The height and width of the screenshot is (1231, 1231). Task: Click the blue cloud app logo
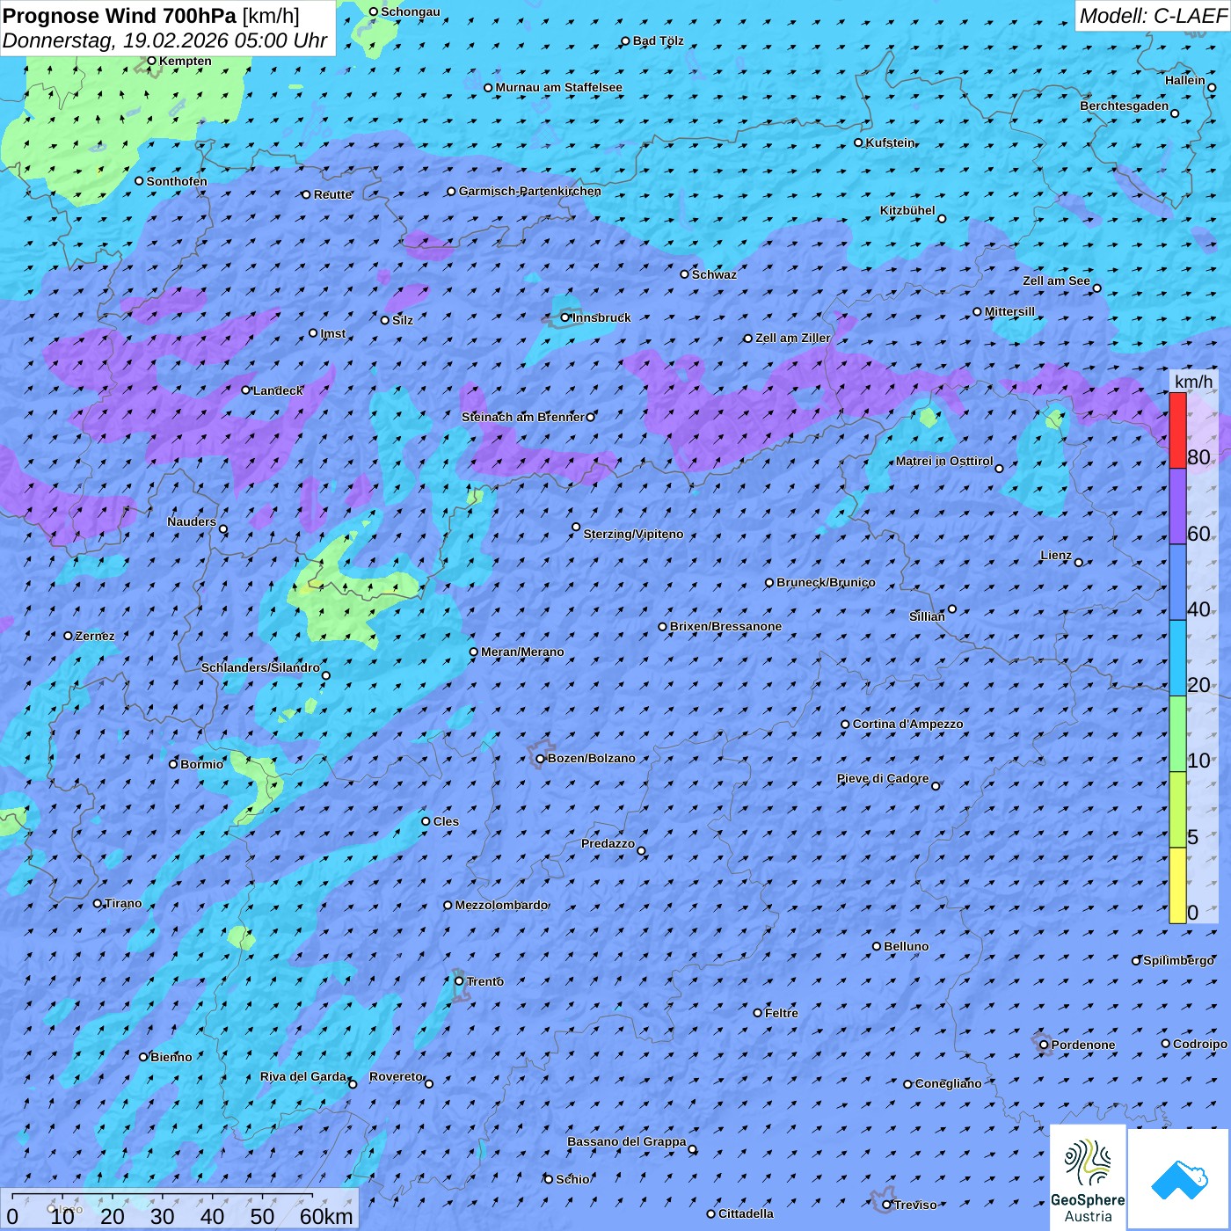click(x=1178, y=1179)
